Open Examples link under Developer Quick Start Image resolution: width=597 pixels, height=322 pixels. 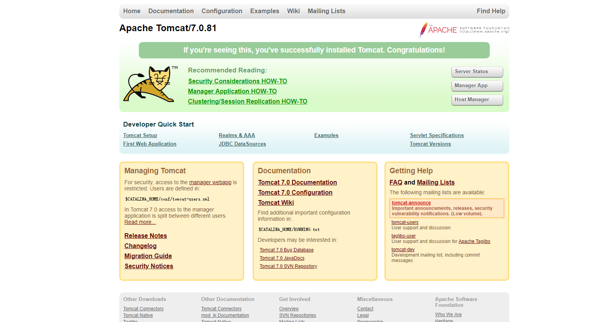click(326, 135)
